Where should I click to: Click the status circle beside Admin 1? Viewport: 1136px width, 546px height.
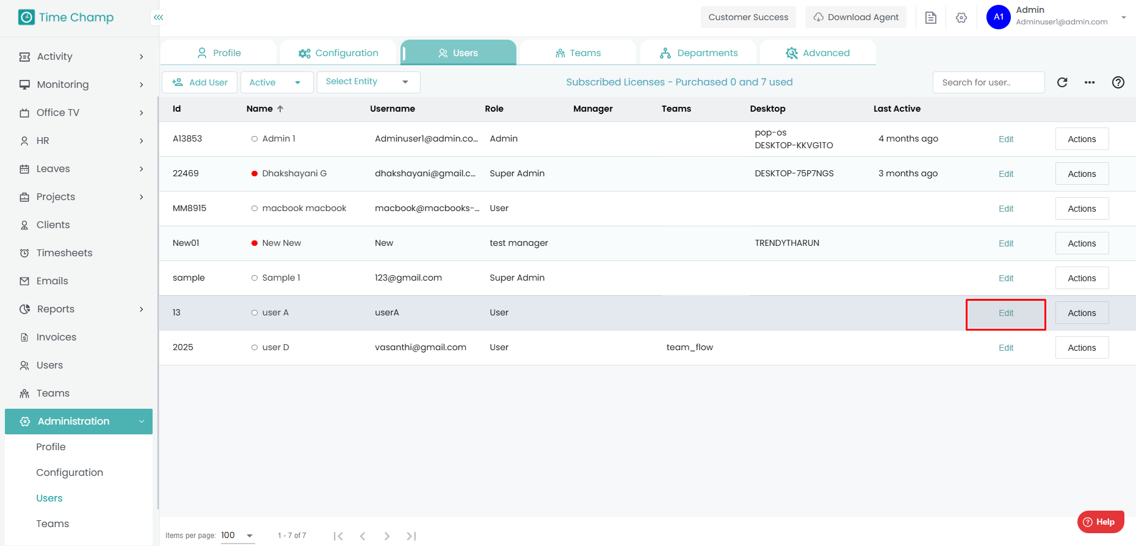tap(254, 139)
